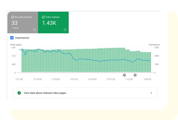The image size is (178, 120).
Task: Open View data about indexed video pages
Action: click(x=45, y=93)
